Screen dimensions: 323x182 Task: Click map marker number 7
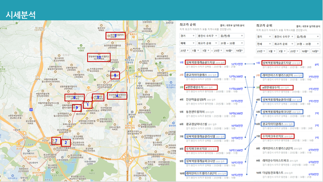56,141
